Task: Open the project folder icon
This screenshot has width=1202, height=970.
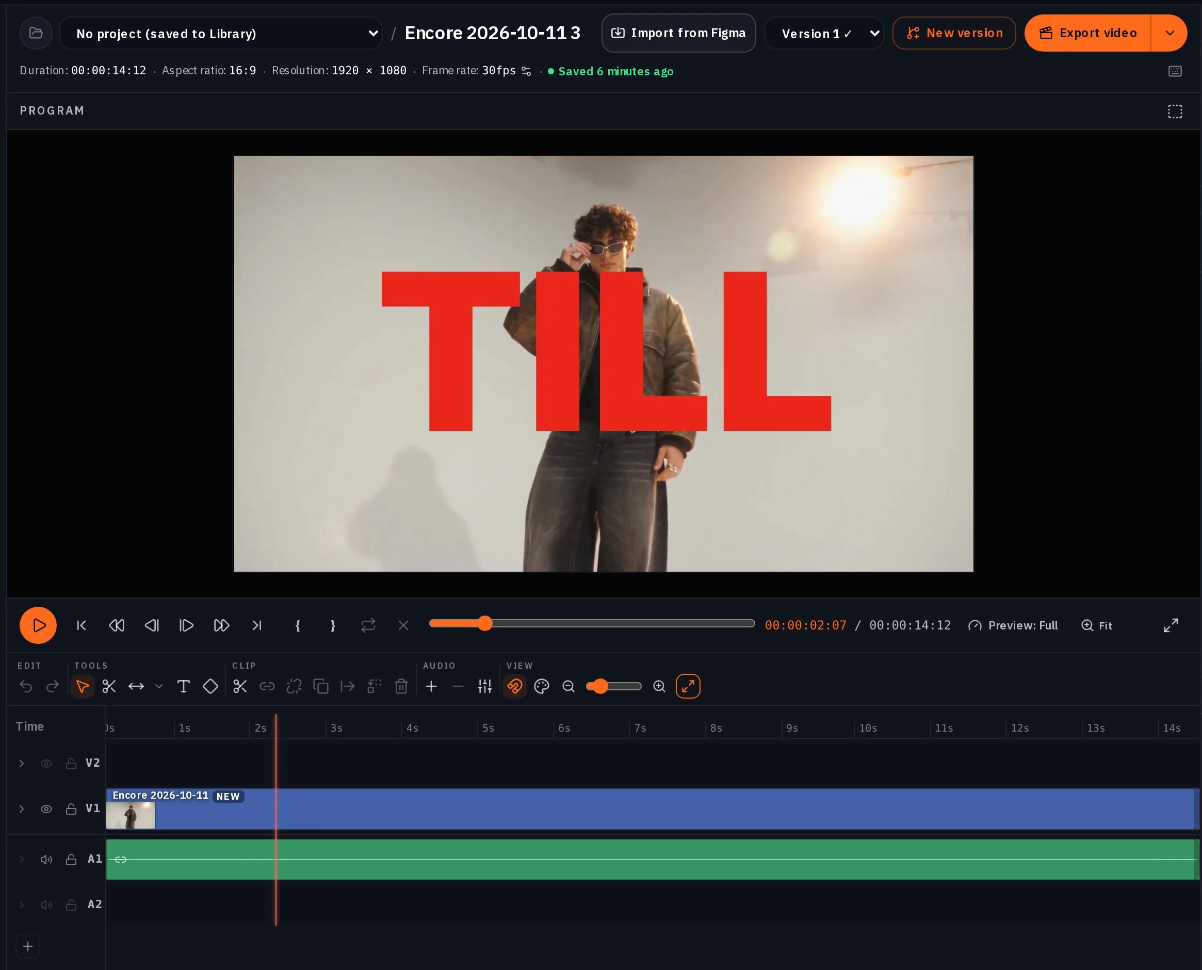Action: [36, 33]
